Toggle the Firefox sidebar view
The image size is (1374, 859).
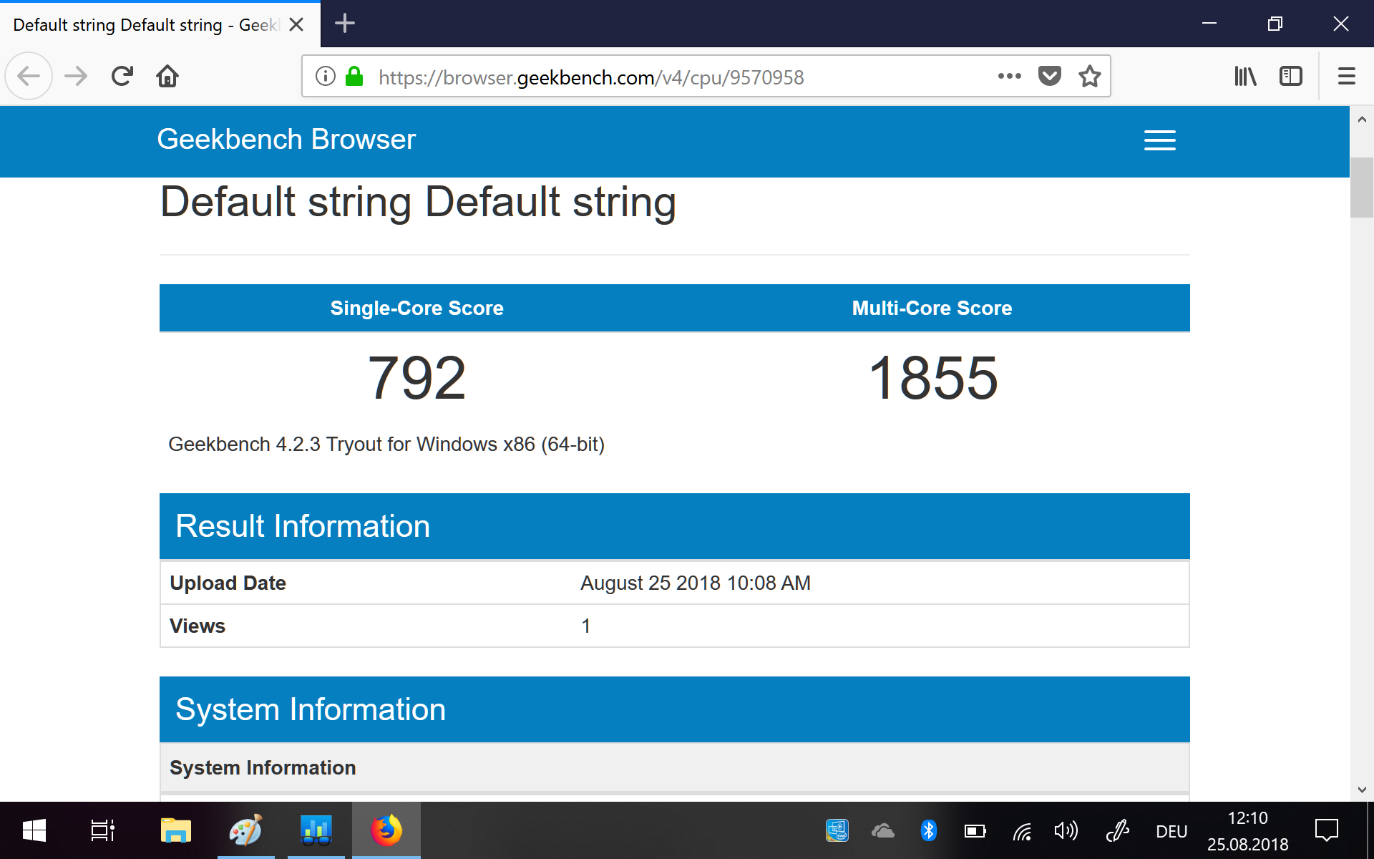[x=1291, y=76]
